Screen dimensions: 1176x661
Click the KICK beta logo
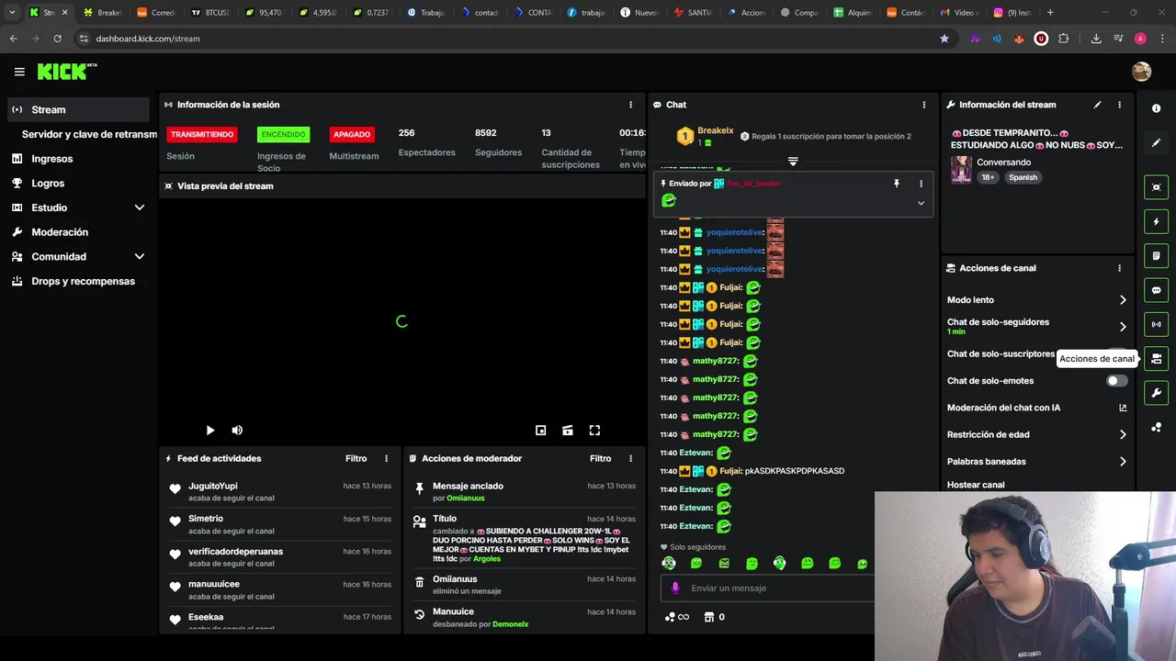pos(67,72)
